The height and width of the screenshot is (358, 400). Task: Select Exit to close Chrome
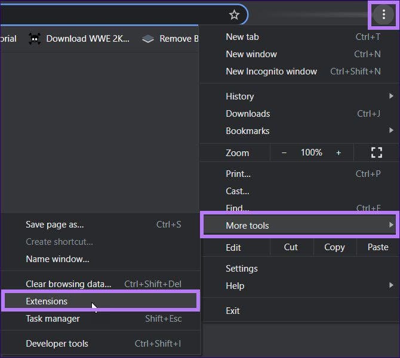pos(300,311)
